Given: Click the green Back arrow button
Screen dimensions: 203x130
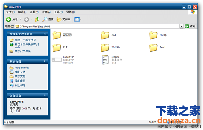Looking at the screenshot, I should click(x=9, y=19).
